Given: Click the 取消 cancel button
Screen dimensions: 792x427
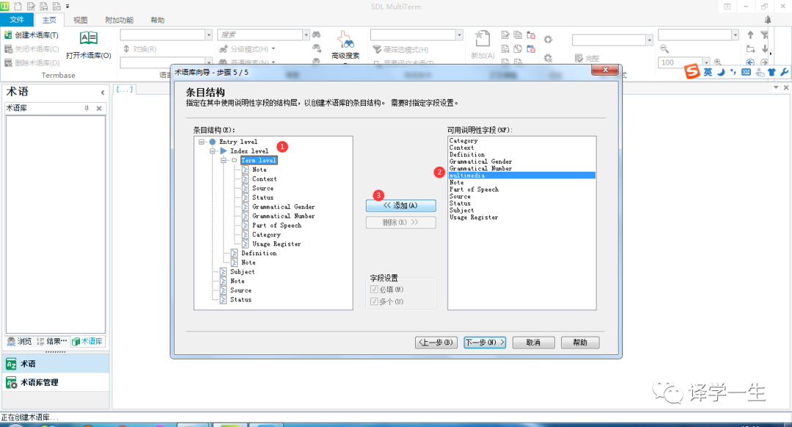Looking at the screenshot, I should [x=533, y=343].
